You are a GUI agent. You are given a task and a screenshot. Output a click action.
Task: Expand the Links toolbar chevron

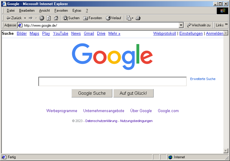(x=226, y=24)
